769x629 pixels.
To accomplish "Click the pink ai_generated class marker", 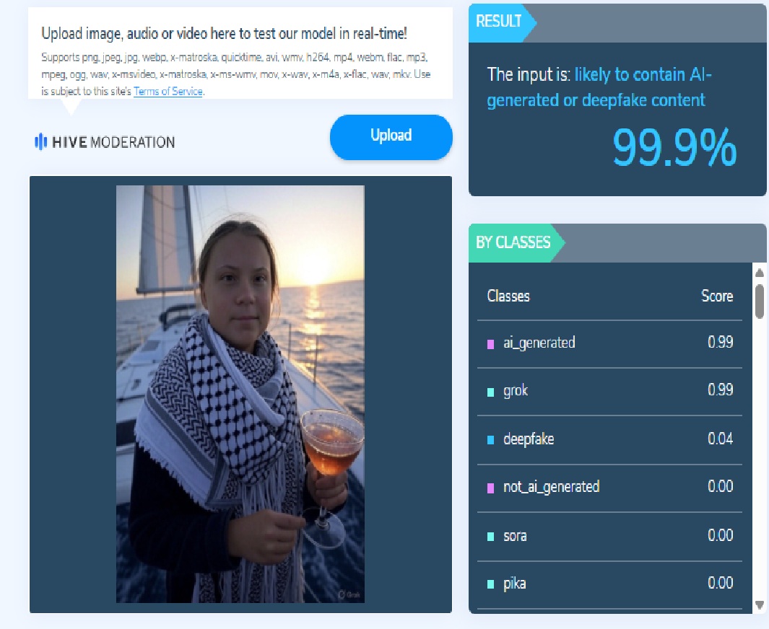I will 490,344.
